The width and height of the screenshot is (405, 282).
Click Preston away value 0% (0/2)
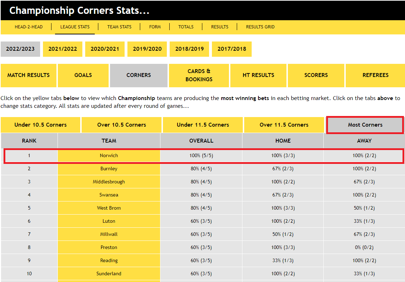pyautogui.click(x=364, y=248)
